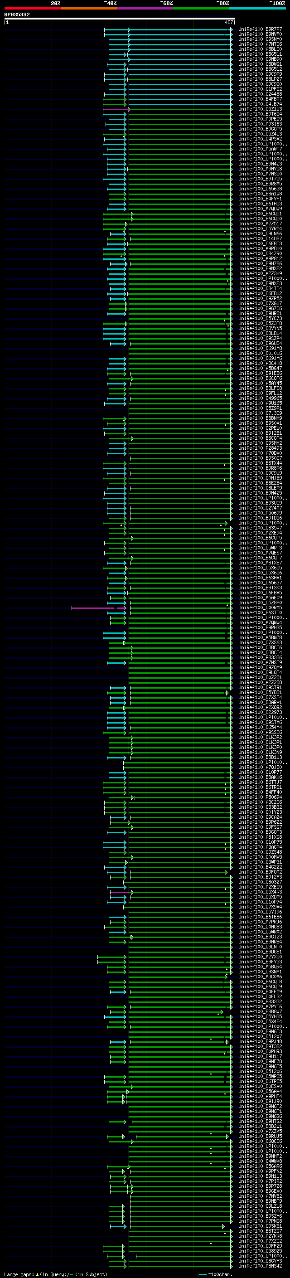The height and width of the screenshot is (1278, 290).
Task: Choose UniRef100_A7NSU0 label
Action: click(260, 174)
